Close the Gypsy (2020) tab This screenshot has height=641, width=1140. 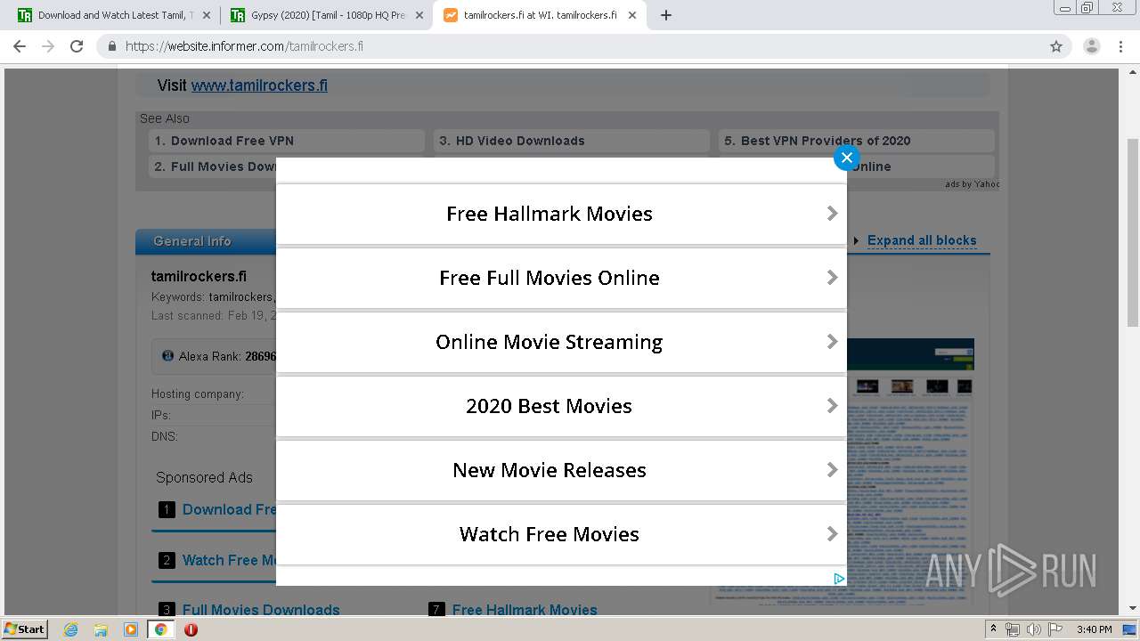click(x=419, y=15)
